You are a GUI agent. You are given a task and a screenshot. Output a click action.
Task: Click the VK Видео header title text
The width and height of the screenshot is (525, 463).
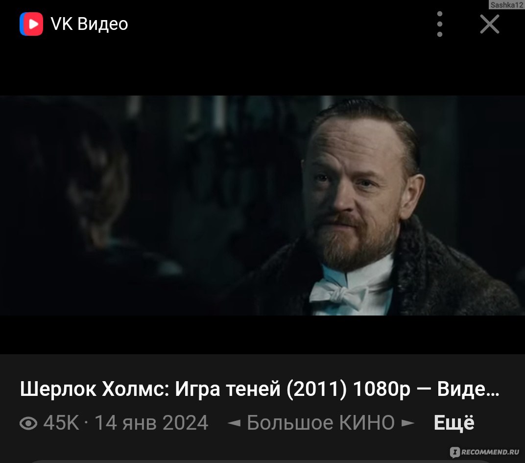click(90, 24)
